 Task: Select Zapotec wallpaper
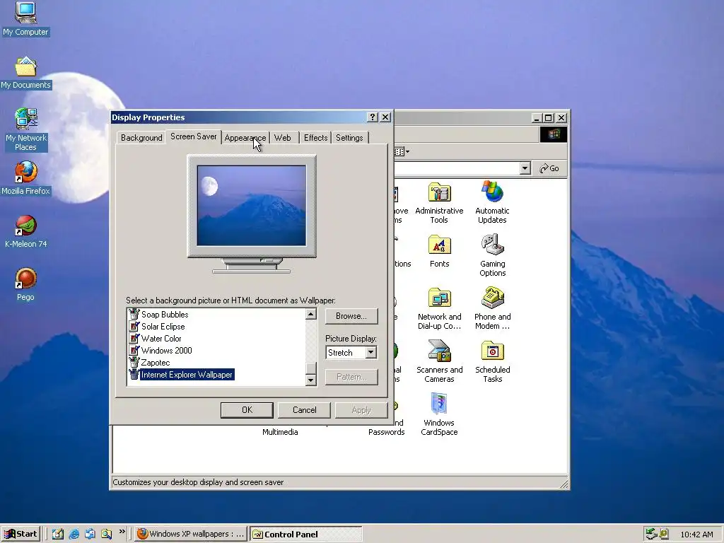155,363
